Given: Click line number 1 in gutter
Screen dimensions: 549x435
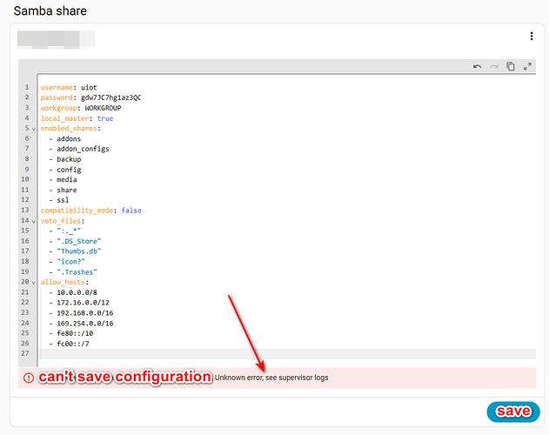Looking at the screenshot, I should pyautogui.click(x=27, y=87).
